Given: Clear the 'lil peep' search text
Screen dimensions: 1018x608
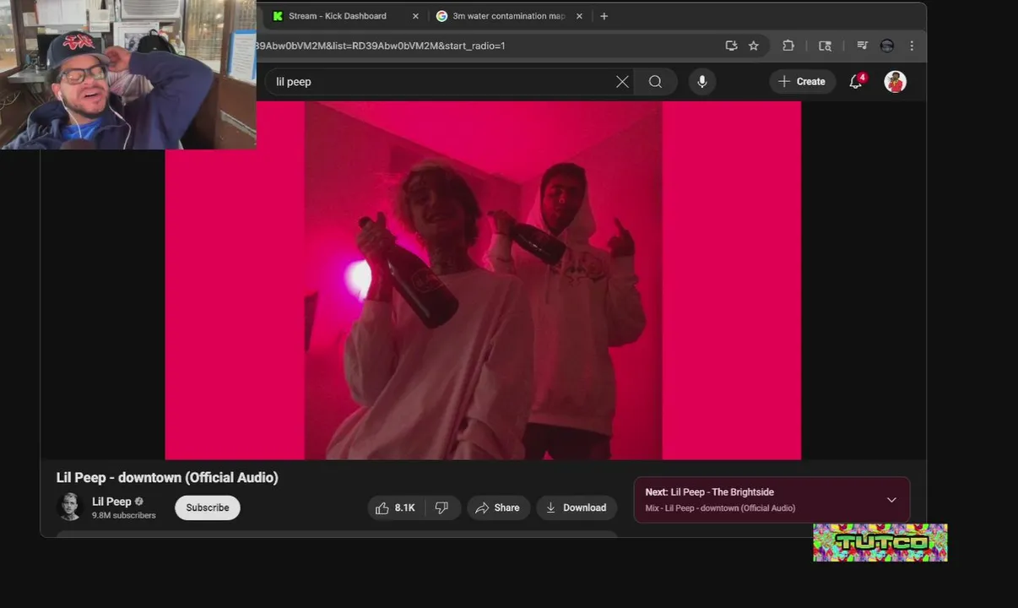Looking at the screenshot, I should tap(622, 82).
